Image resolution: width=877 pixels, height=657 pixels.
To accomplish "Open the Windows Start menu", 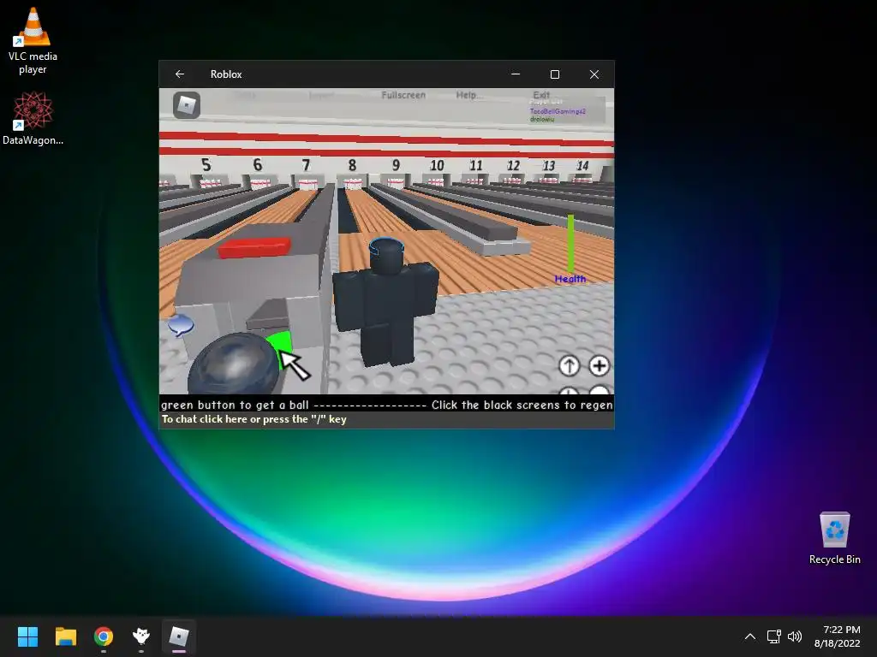I will (x=27, y=636).
